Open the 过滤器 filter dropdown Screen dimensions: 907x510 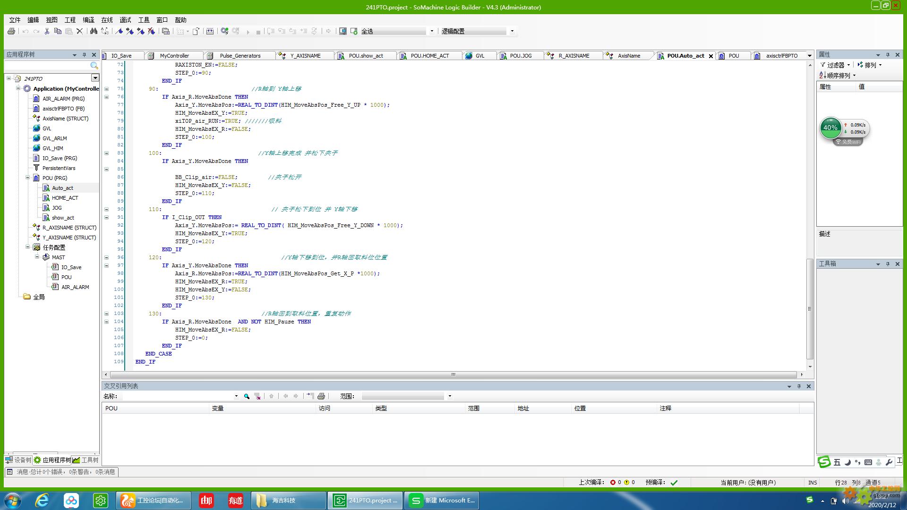coord(835,65)
